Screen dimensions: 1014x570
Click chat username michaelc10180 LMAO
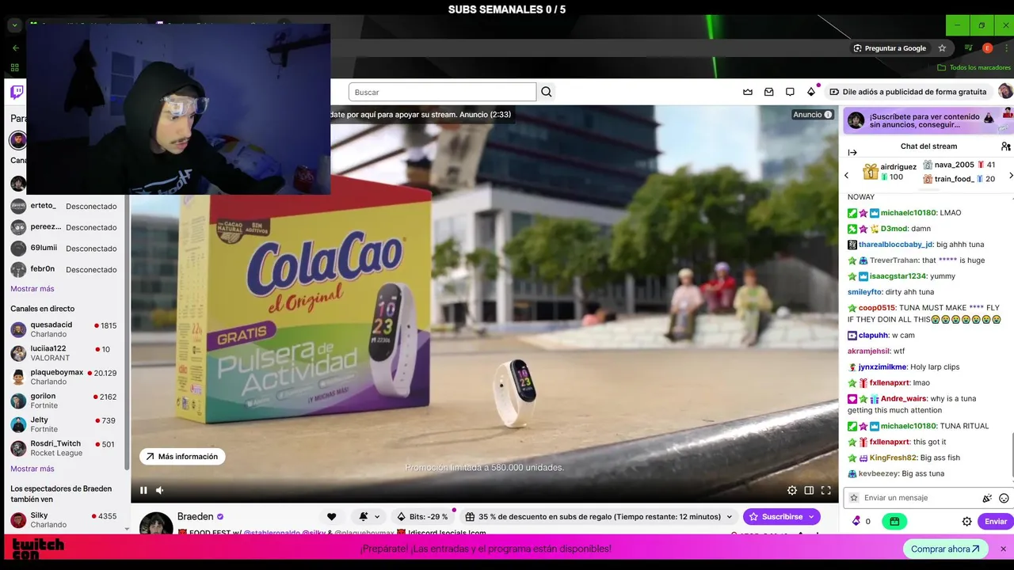coord(908,213)
